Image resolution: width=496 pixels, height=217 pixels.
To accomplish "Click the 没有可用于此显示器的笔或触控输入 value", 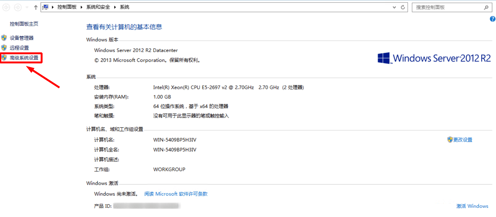I will [191, 116].
